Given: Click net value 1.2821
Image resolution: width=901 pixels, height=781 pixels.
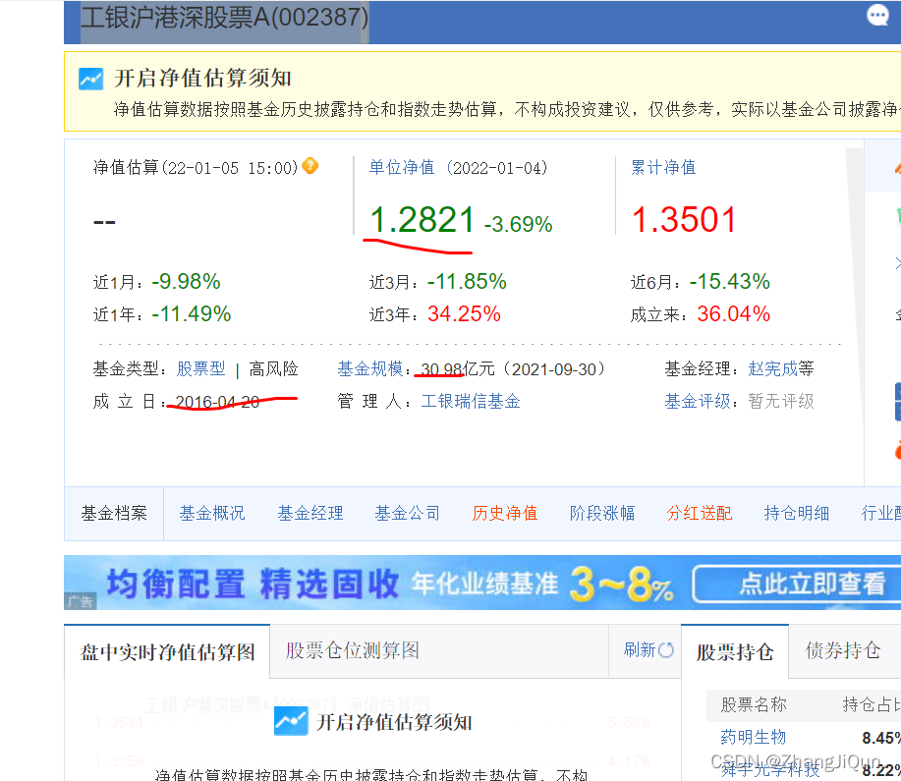Looking at the screenshot, I should click(x=422, y=219).
